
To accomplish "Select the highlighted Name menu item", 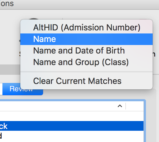I will point(86,39).
